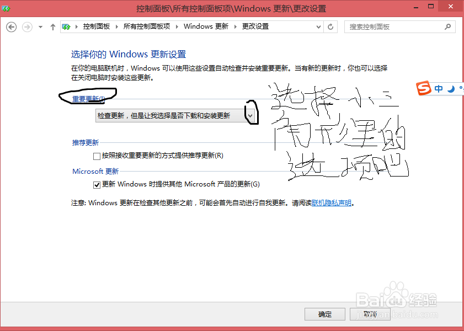The height and width of the screenshot is (331, 464).
Task: Click the 确定 button
Action: pos(325,314)
